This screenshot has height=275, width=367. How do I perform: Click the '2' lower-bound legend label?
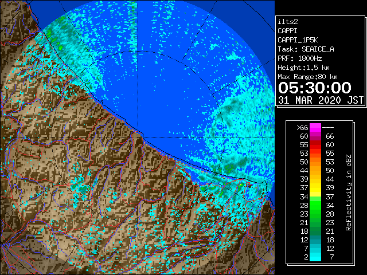pos(306,257)
